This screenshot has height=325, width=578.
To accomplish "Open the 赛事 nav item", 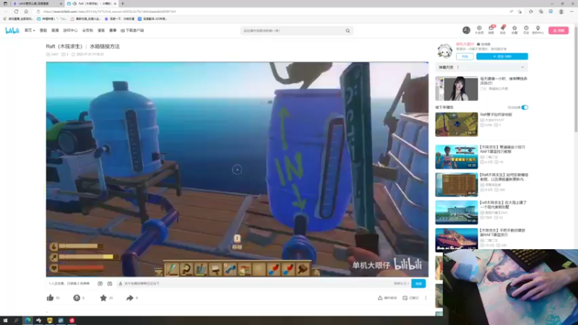I will pos(113,30).
